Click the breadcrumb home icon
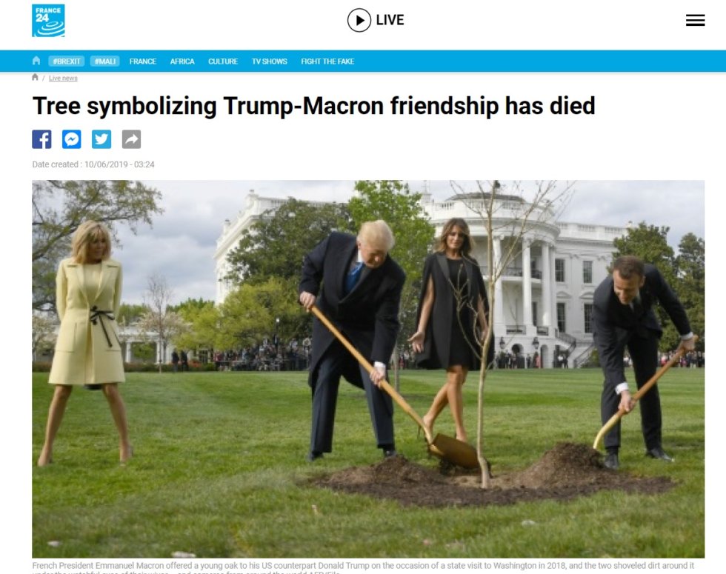 [35, 77]
